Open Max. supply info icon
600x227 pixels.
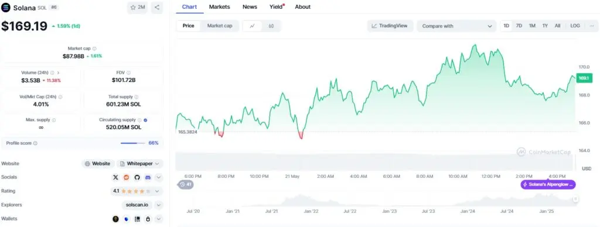click(53, 120)
